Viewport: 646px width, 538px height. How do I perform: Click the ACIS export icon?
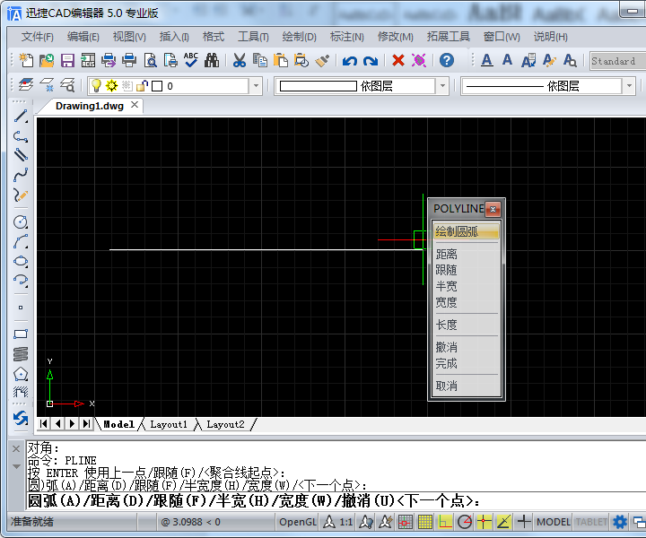point(88,60)
